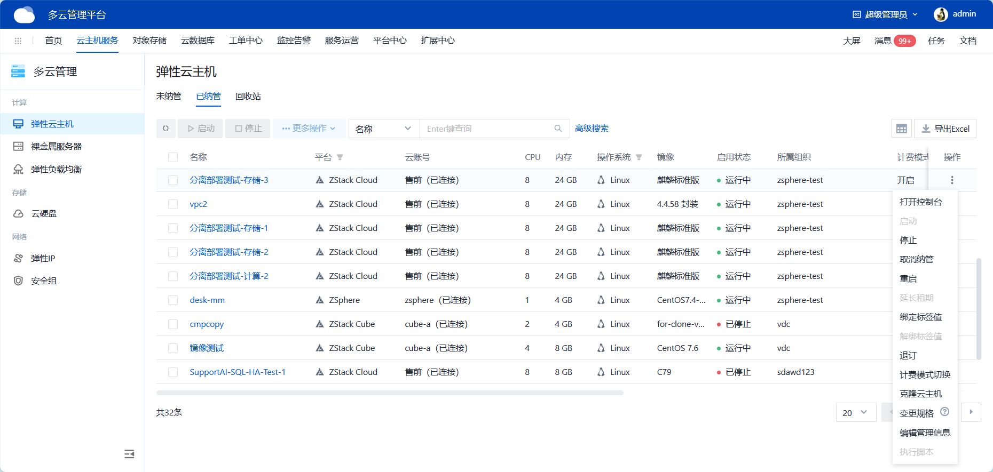
Task: Check the box for 分离部署测试-存储-2
Action: (x=173, y=252)
